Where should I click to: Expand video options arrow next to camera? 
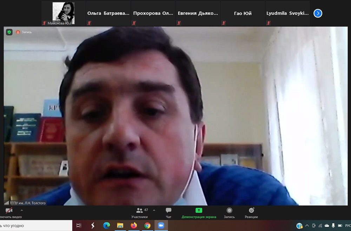[x=22, y=210]
